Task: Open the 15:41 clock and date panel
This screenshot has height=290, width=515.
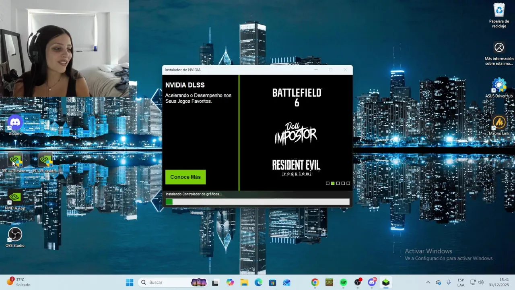Action: (499, 282)
